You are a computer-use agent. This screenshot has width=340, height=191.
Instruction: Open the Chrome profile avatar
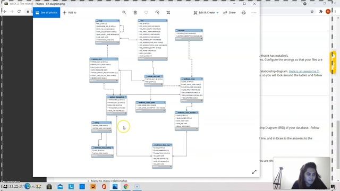[328, 12]
